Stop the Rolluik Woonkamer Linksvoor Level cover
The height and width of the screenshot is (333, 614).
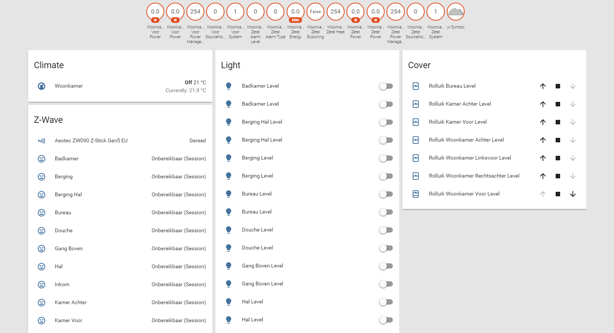click(x=558, y=158)
